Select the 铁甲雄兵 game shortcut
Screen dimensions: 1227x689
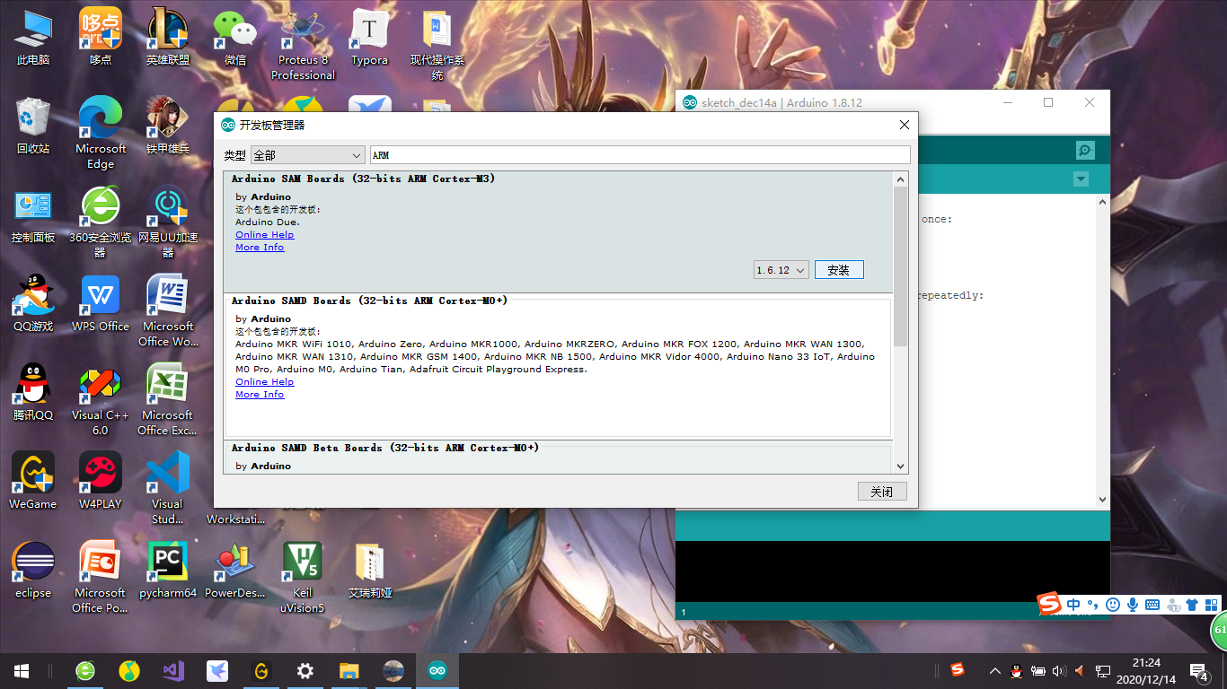168,126
